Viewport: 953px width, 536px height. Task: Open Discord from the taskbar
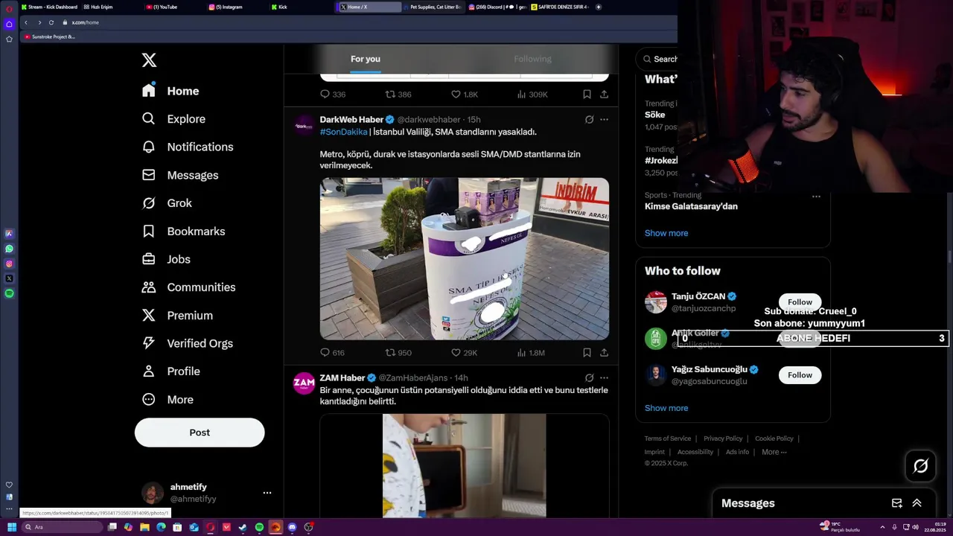click(292, 527)
